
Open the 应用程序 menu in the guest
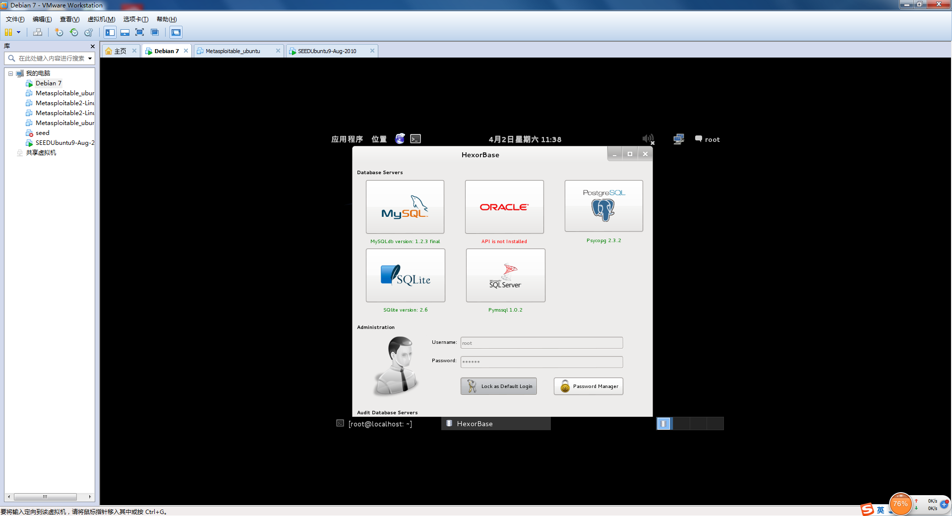(347, 139)
